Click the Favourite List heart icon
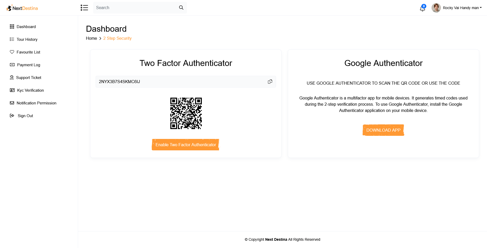487x248 pixels. (12, 52)
